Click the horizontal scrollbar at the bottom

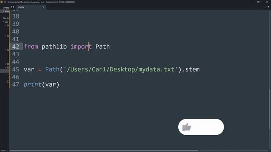point(104,151)
